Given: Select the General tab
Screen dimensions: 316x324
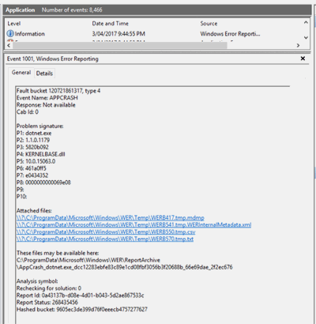Looking at the screenshot, I should [x=21, y=73].
